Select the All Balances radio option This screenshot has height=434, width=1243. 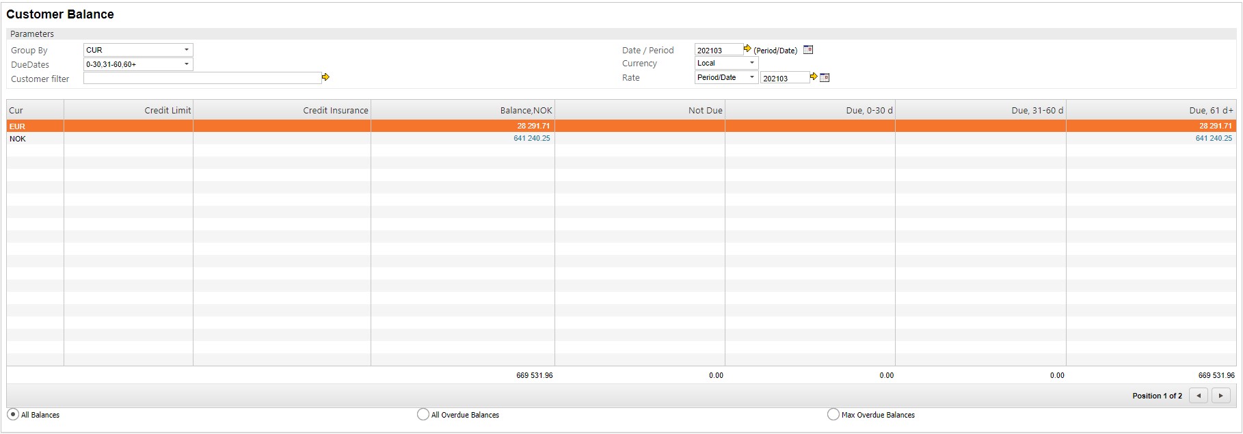(x=13, y=414)
